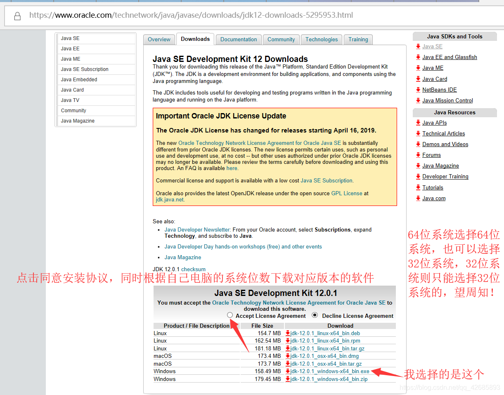Click download arrow icon beside Java Card
This screenshot has width=504, height=395.
tap(418, 79)
